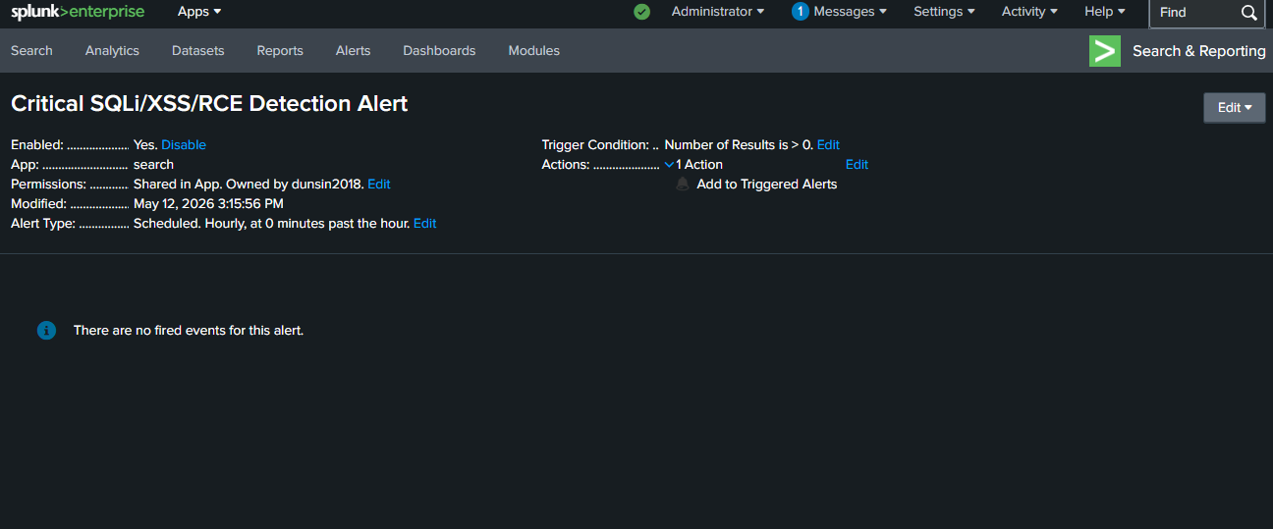Click the 'Number of Results is > 0.' text
Image resolution: width=1273 pixels, height=529 pixels.
point(739,145)
